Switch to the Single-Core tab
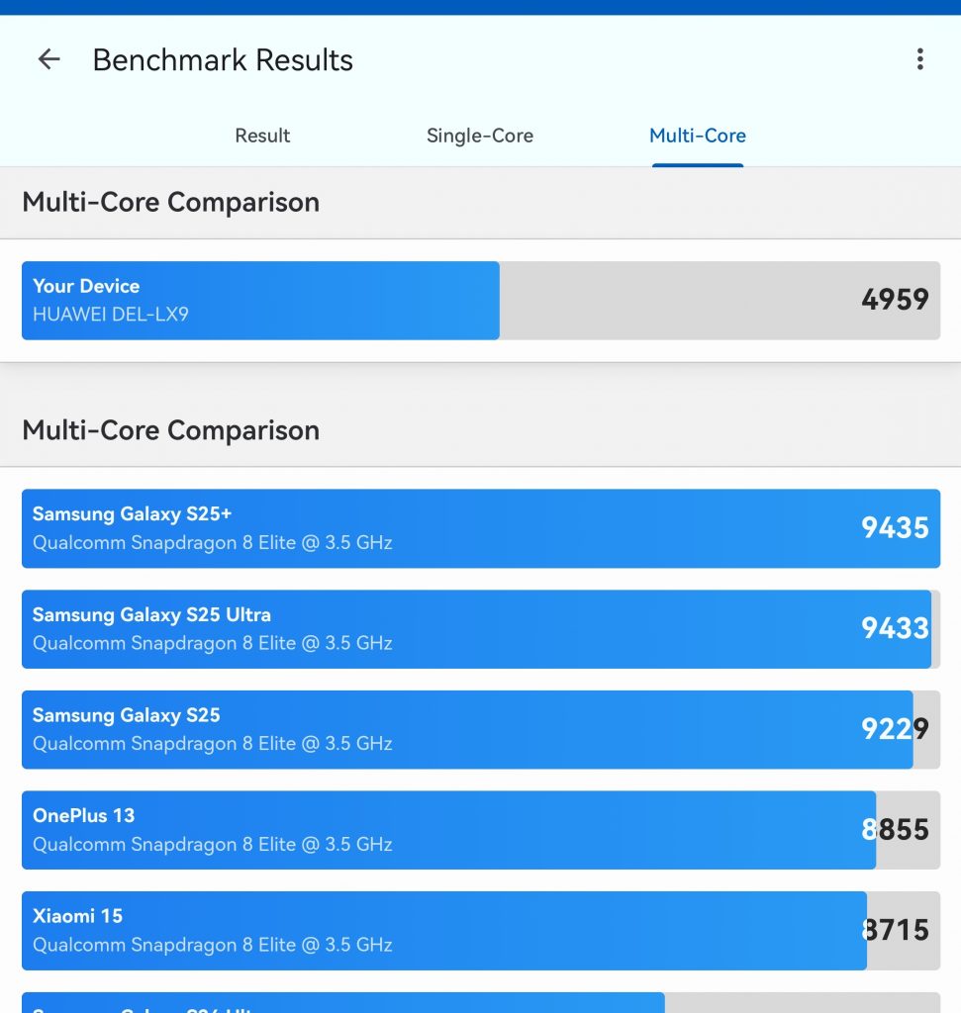 (480, 136)
